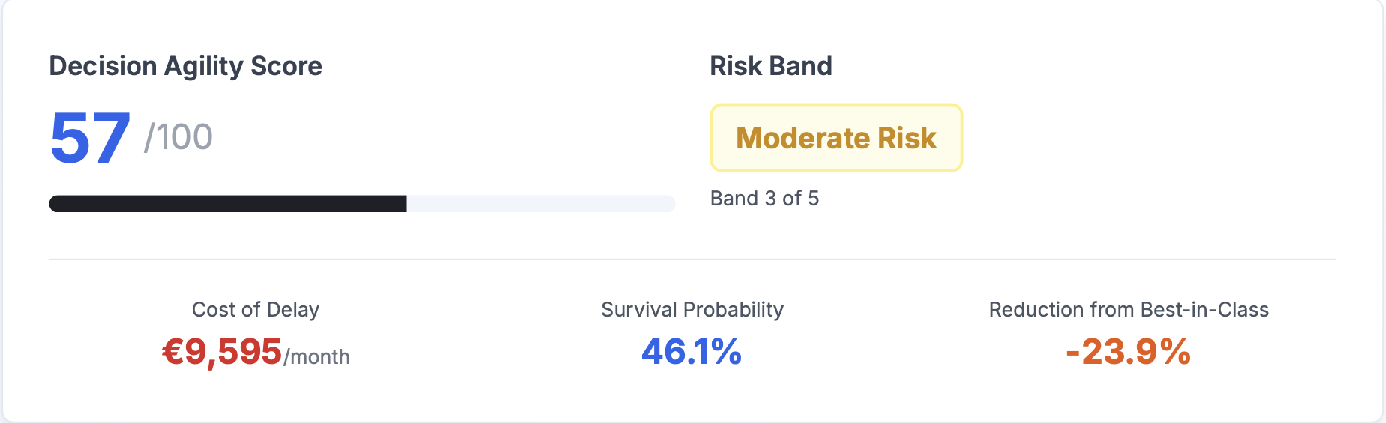Image resolution: width=1386 pixels, height=423 pixels.
Task: Click the red €9,595 value
Action: click(x=222, y=352)
